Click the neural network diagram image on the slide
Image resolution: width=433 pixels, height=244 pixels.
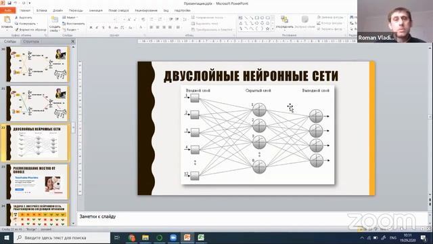(x=258, y=135)
